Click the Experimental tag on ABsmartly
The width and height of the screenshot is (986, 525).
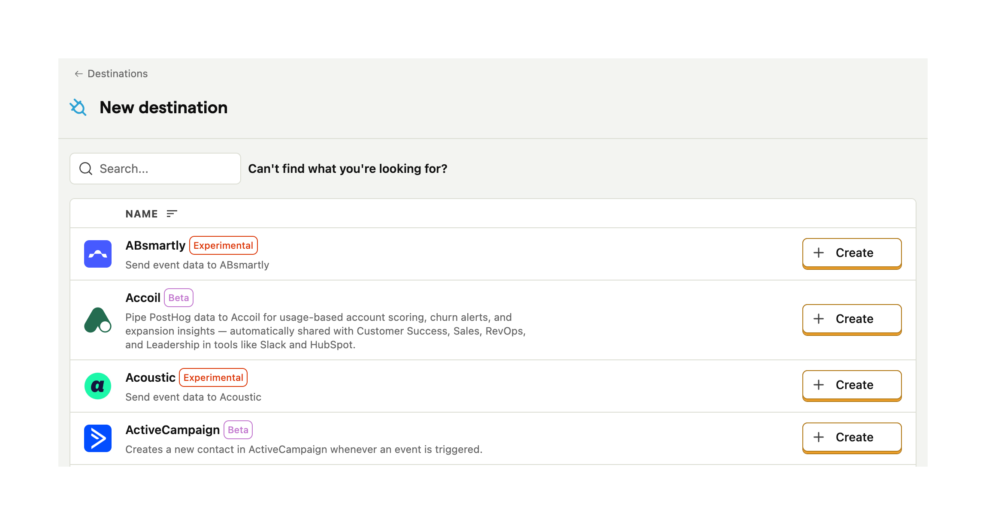coord(223,245)
